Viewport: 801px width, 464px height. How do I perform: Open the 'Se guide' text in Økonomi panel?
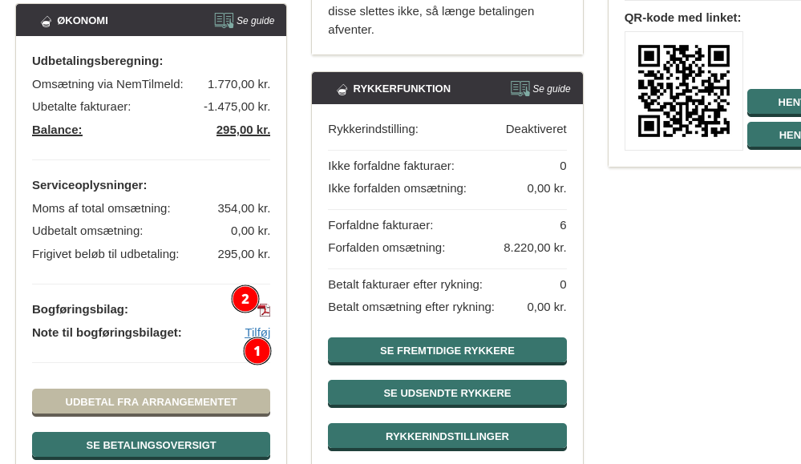coord(255,21)
